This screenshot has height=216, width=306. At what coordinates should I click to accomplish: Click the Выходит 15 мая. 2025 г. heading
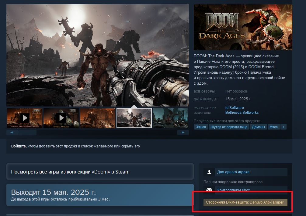coord(54,192)
